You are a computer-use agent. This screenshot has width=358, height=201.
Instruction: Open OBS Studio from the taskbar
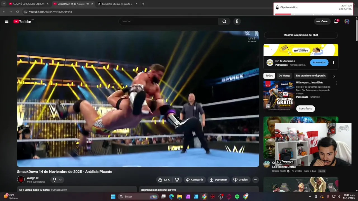click(221, 197)
